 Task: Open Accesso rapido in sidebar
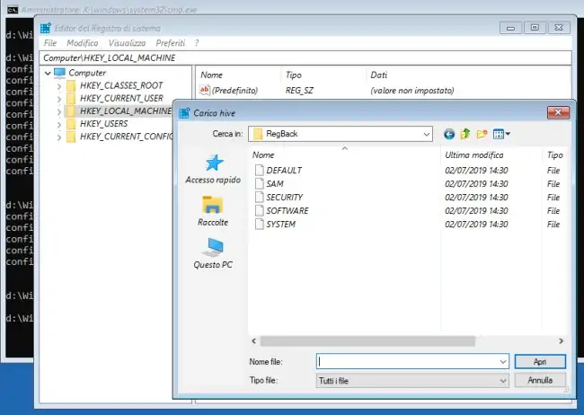point(212,168)
